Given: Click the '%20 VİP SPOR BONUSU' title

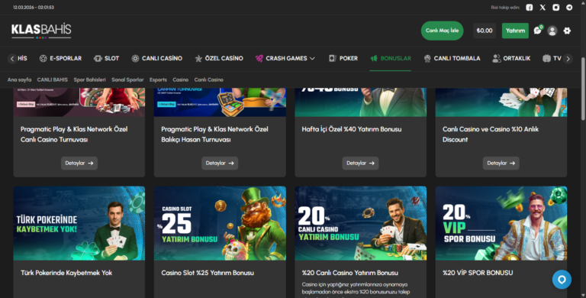Looking at the screenshot, I should pos(478,273).
